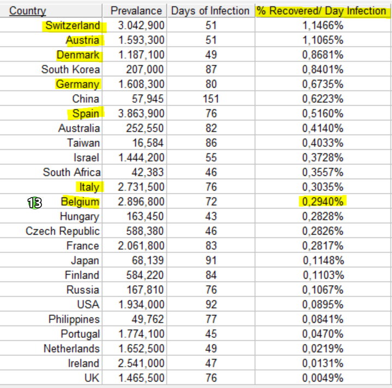
Task: Select the Switzerland country cell
Action: 73,26
